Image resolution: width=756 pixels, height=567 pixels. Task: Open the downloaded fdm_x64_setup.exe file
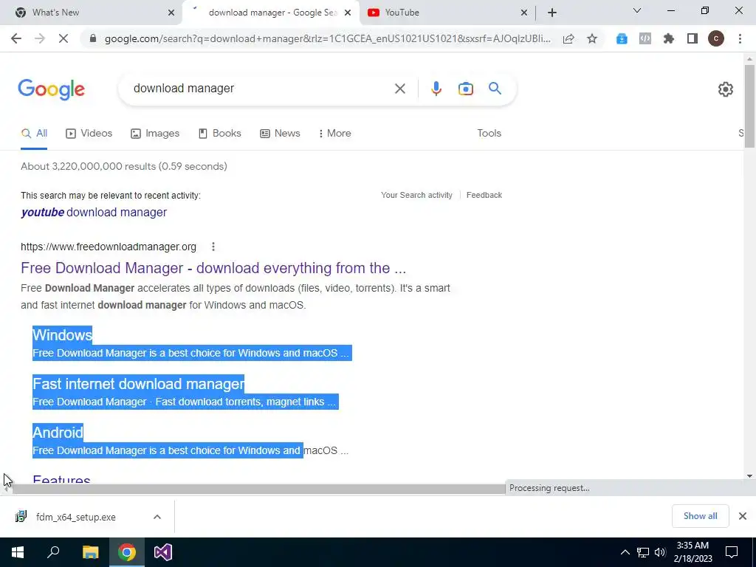[x=76, y=518]
